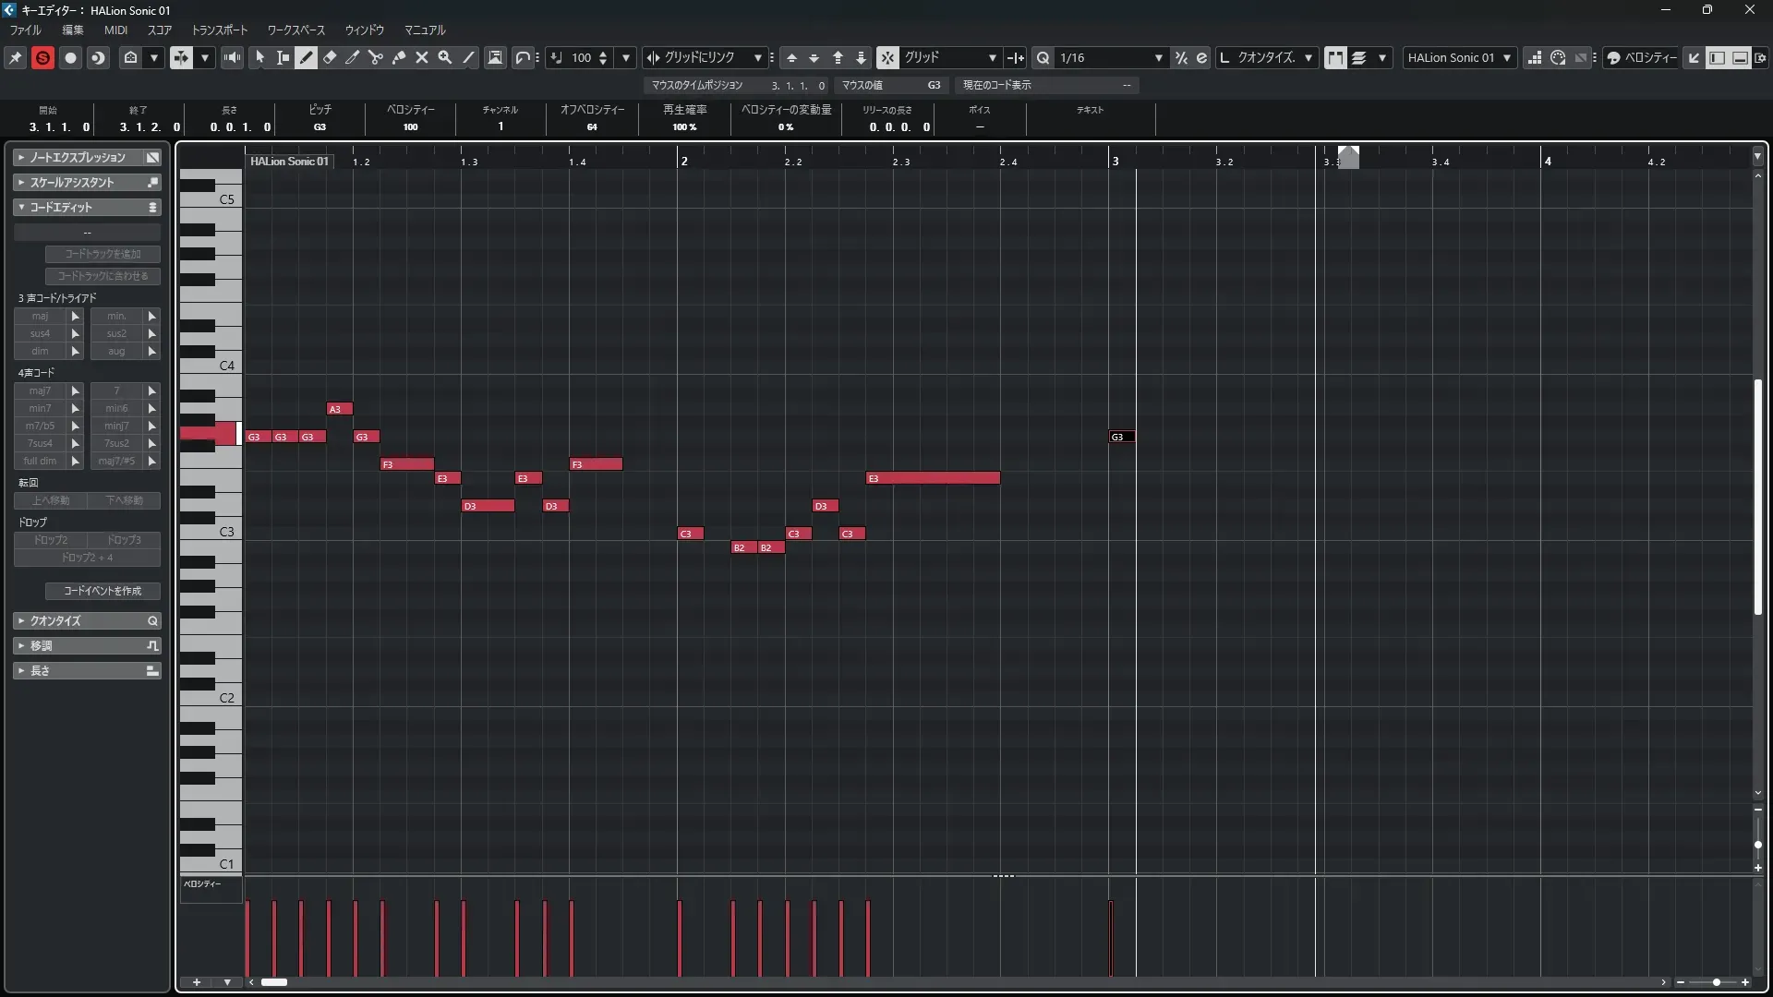Toggle the Solo editor button
The height and width of the screenshot is (997, 1773).
click(x=42, y=57)
